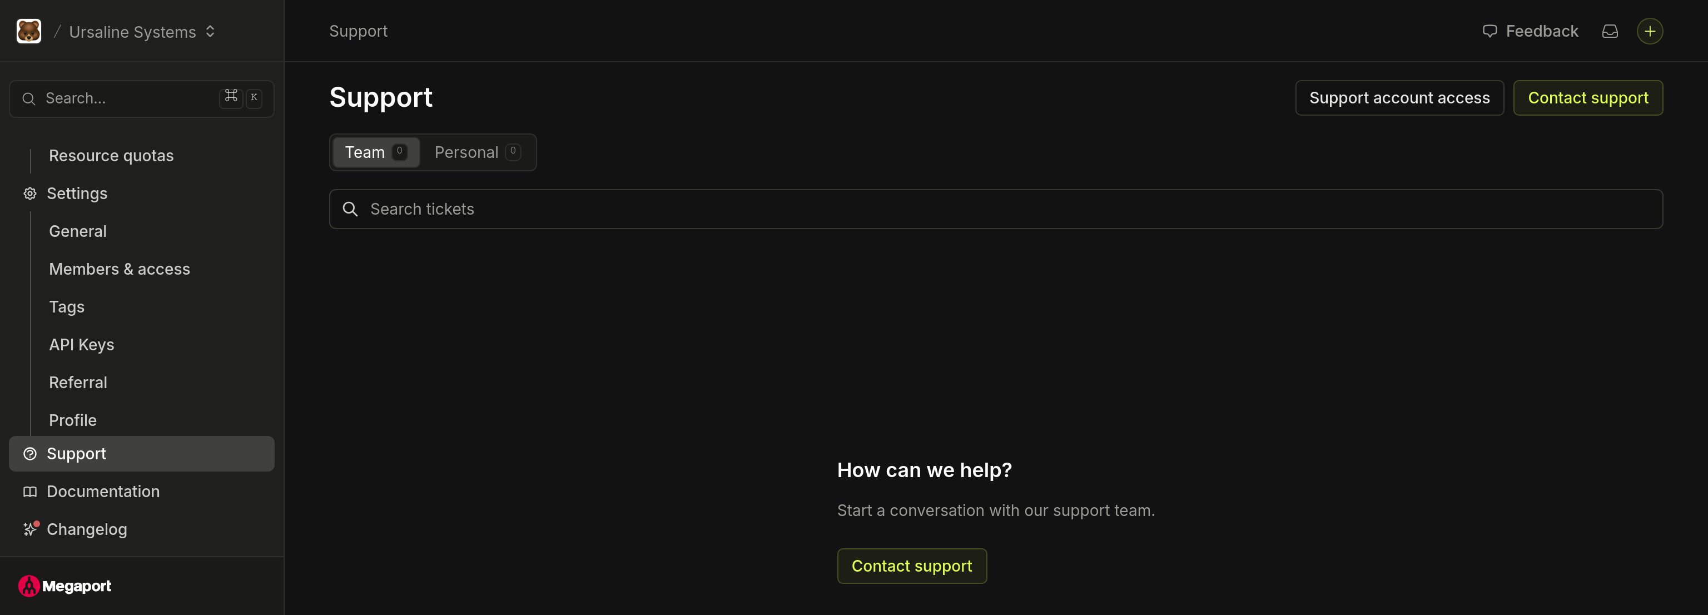Click the Settings gear icon
This screenshot has height=615, width=1708.
click(x=30, y=193)
